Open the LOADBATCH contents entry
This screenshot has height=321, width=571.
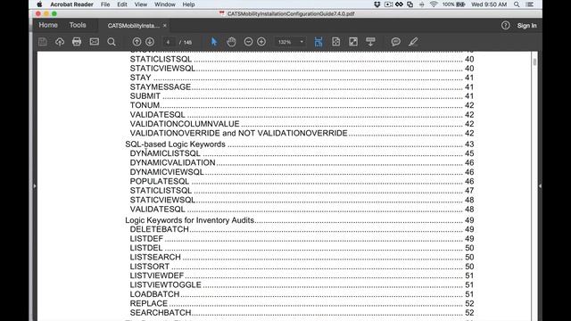(x=154, y=294)
